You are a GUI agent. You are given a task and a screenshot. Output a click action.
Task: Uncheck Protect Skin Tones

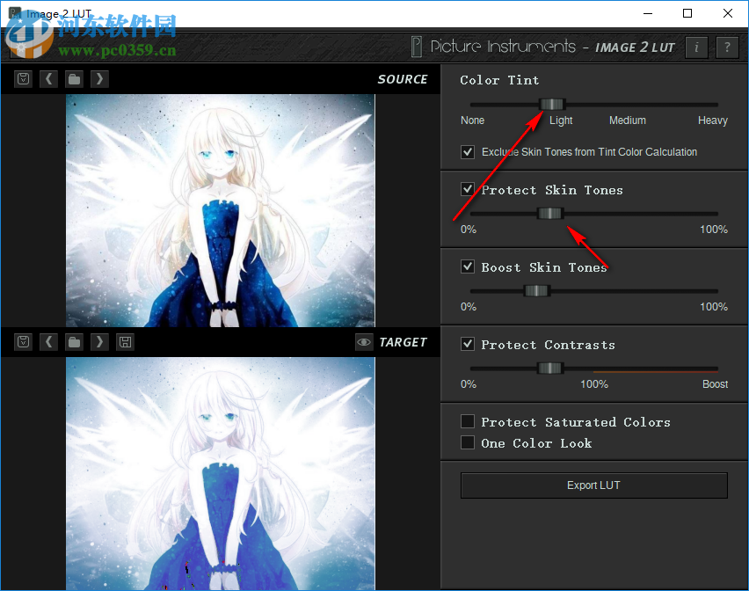pyautogui.click(x=468, y=189)
